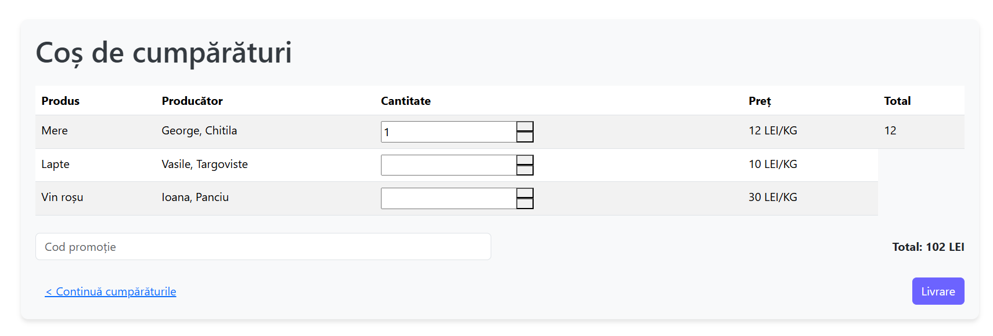Select the Produs column header
Viewport: 993px width, 336px height.
point(60,101)
